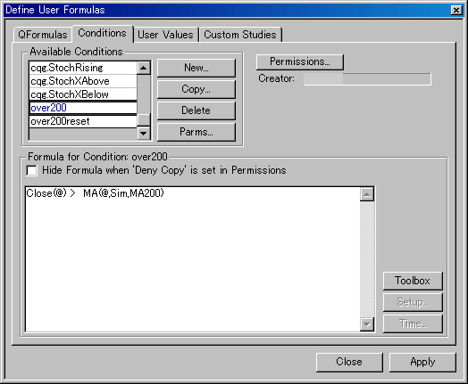
Task: Go to the Custom Studies tab
Action: pyautogui.click(x=240, y=35)
